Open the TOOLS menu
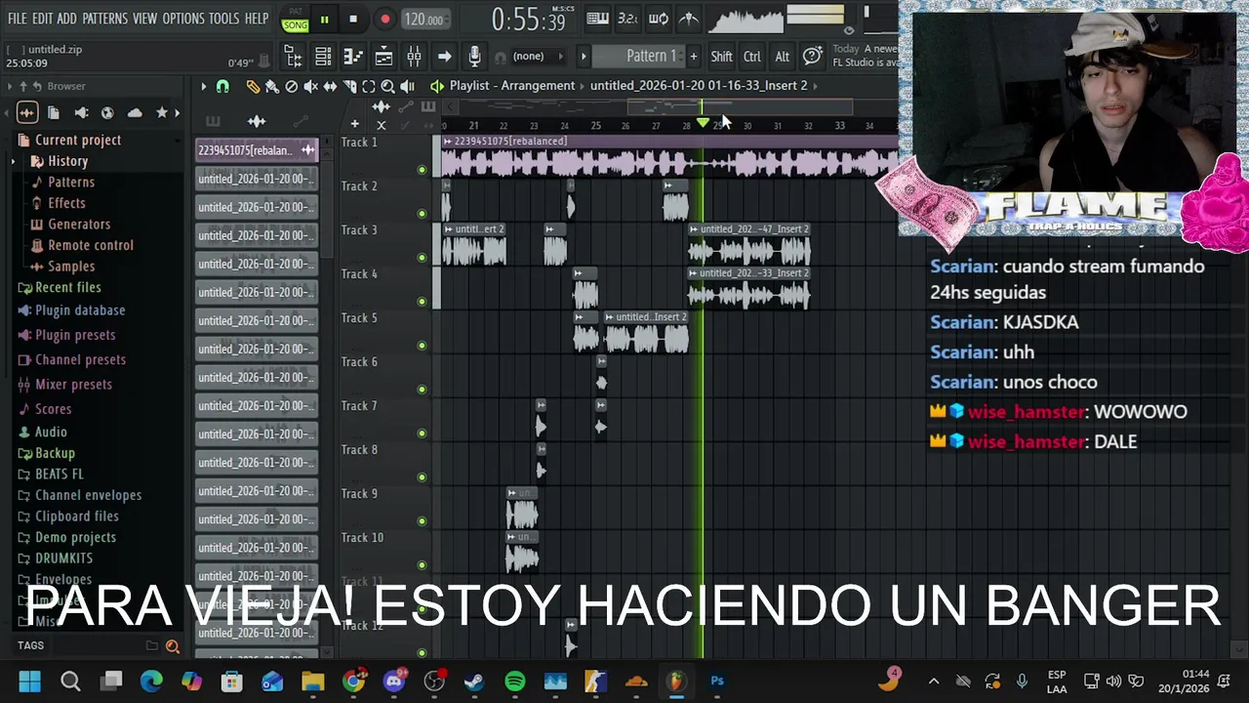Screen dimensions: 1249x703 [223, 19]
